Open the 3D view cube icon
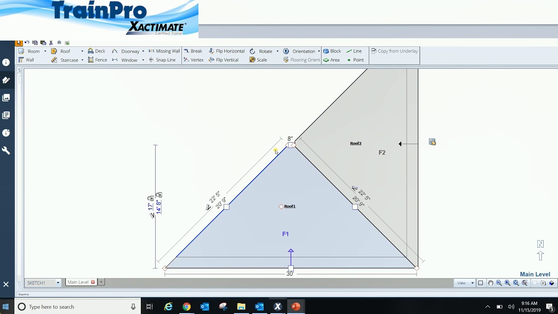Screen dimensions: 558x314 click(551, 283)
